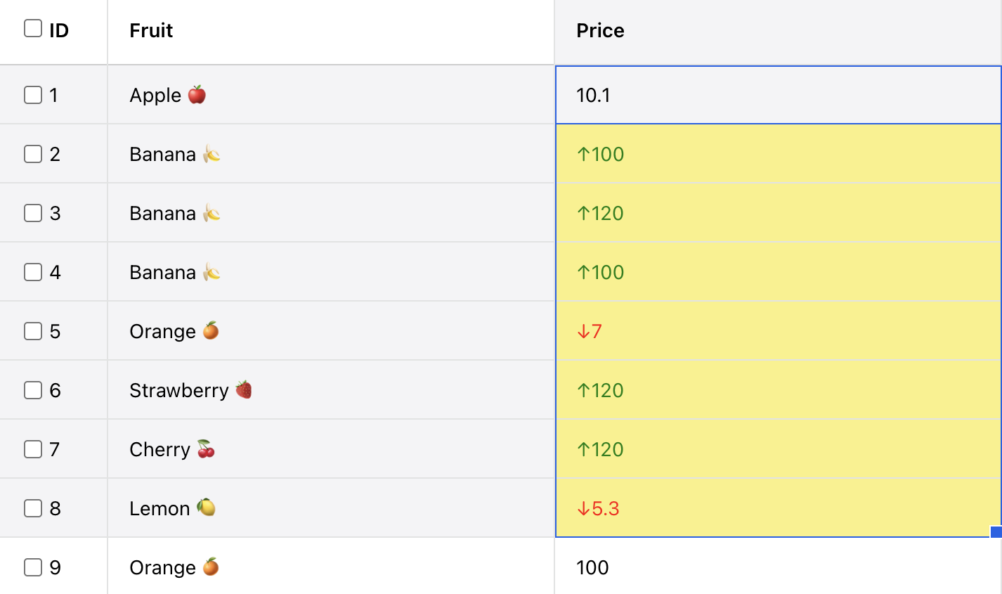The height and width of the screenshot is (594, 1002).
Task: Check the row 7 checkbox
Action: (33, 449)
